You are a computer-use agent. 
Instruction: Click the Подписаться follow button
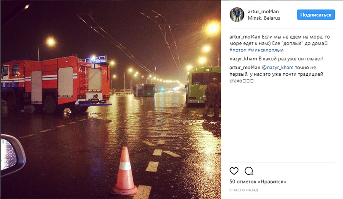(x=316, y=15)
